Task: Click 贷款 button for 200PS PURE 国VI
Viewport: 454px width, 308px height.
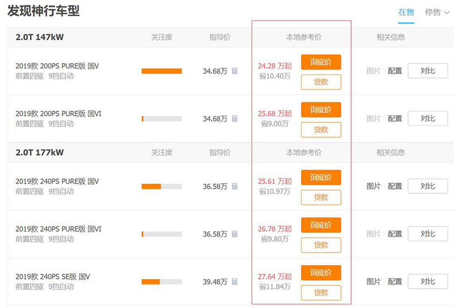Action: pos(321,130)
